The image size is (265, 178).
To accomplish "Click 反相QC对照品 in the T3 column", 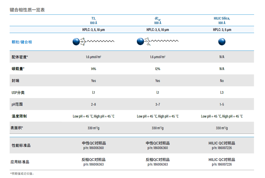I will (93, 159).
